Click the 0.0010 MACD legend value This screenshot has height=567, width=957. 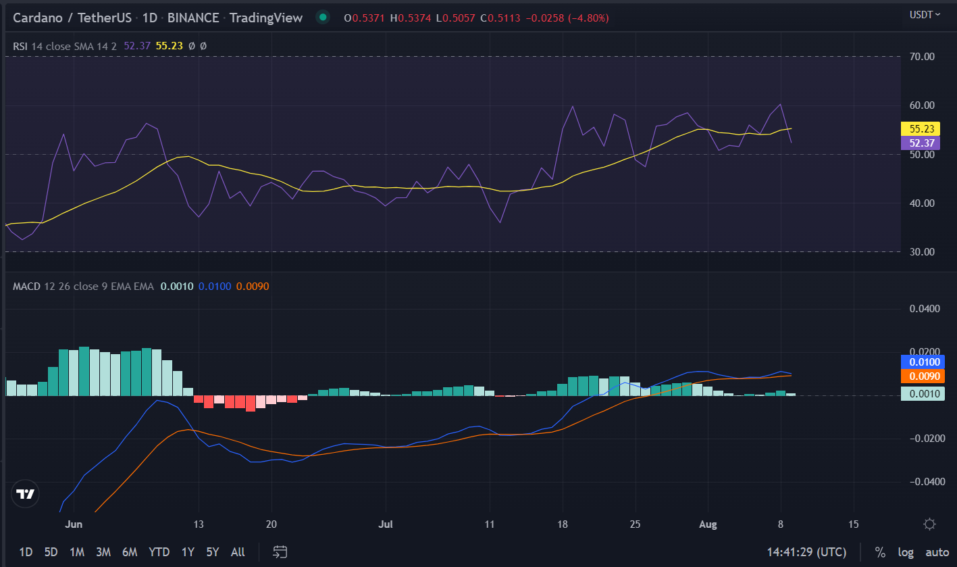click(176, 287)
